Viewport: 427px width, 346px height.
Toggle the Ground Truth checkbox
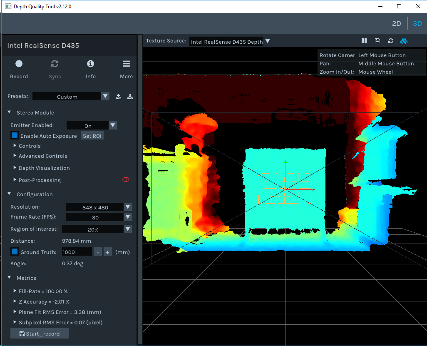coord(15,251)
